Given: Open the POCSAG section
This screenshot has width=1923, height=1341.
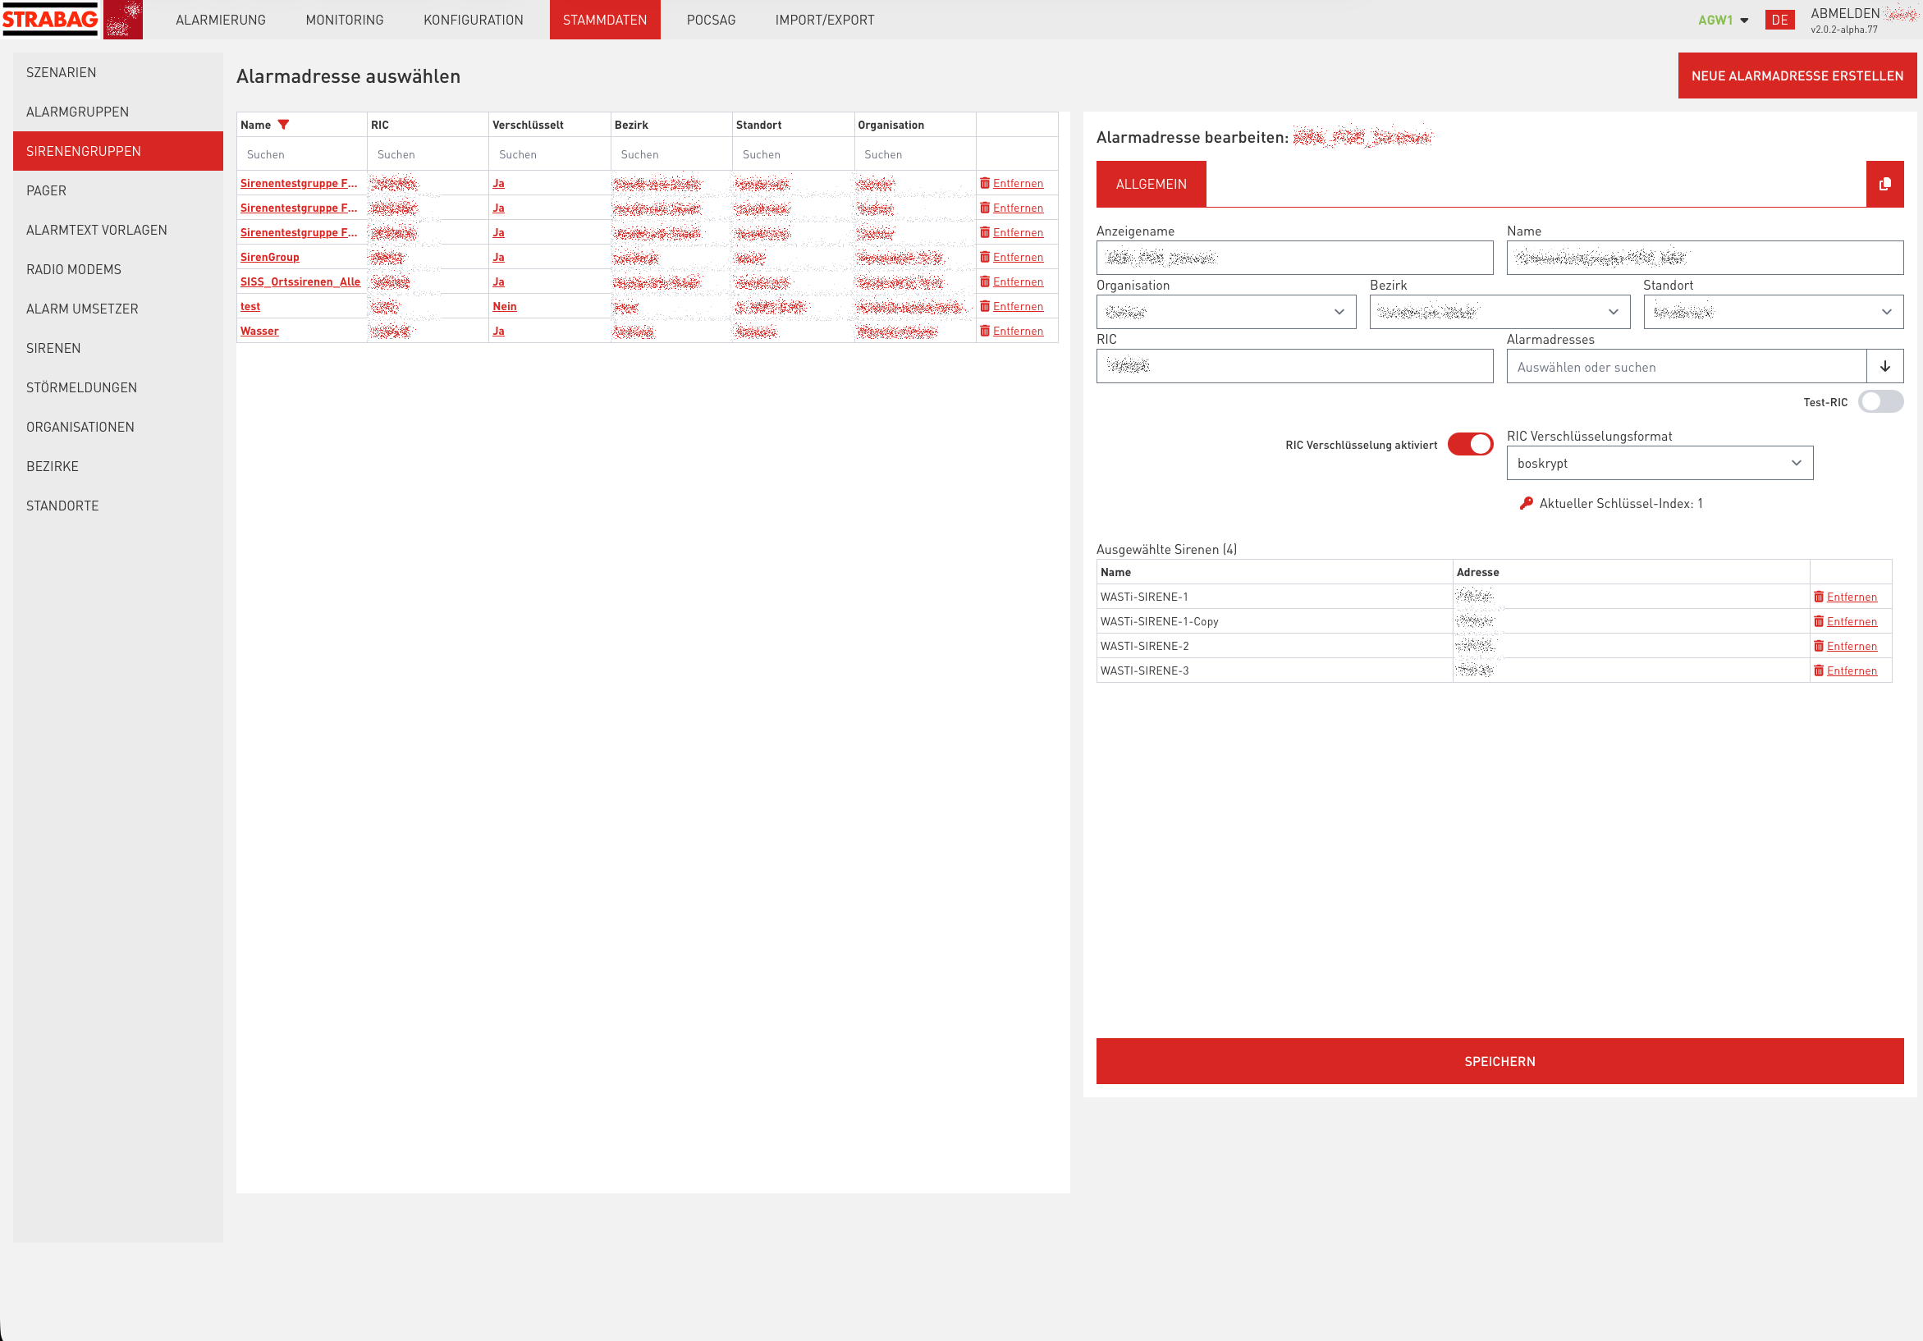Looking at the screenshot, I should coord(710,19).
